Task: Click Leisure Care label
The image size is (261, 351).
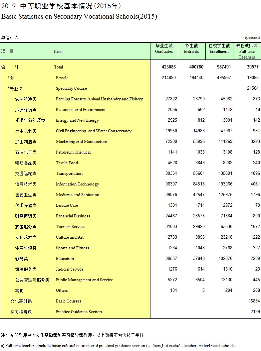Action: pyautogui.click(x=67, y=205)
